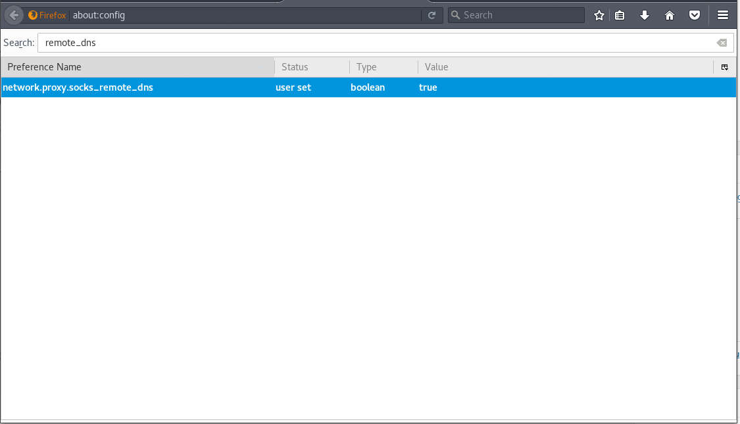
Task: Click the about:config address bar
Action: (245, 15)
